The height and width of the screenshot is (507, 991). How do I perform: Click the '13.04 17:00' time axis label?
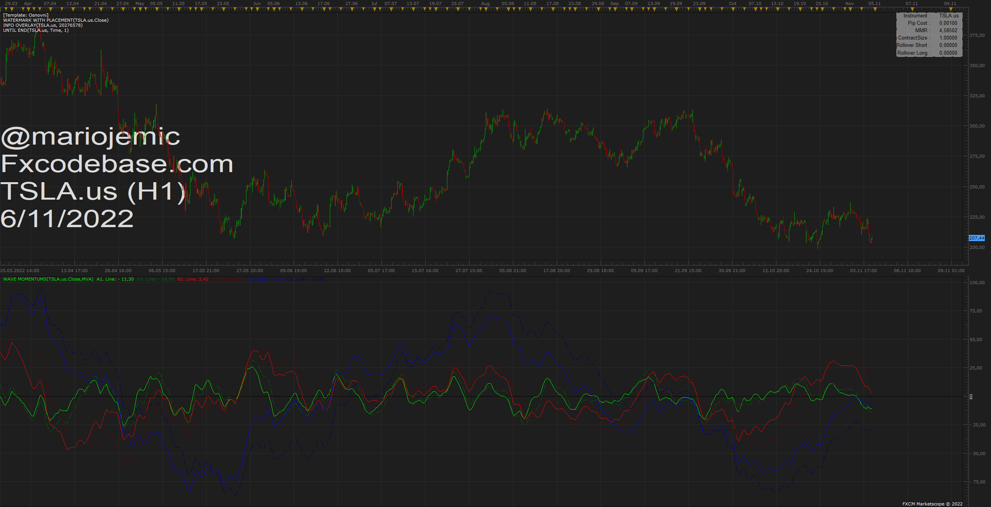tap(74, 271)
